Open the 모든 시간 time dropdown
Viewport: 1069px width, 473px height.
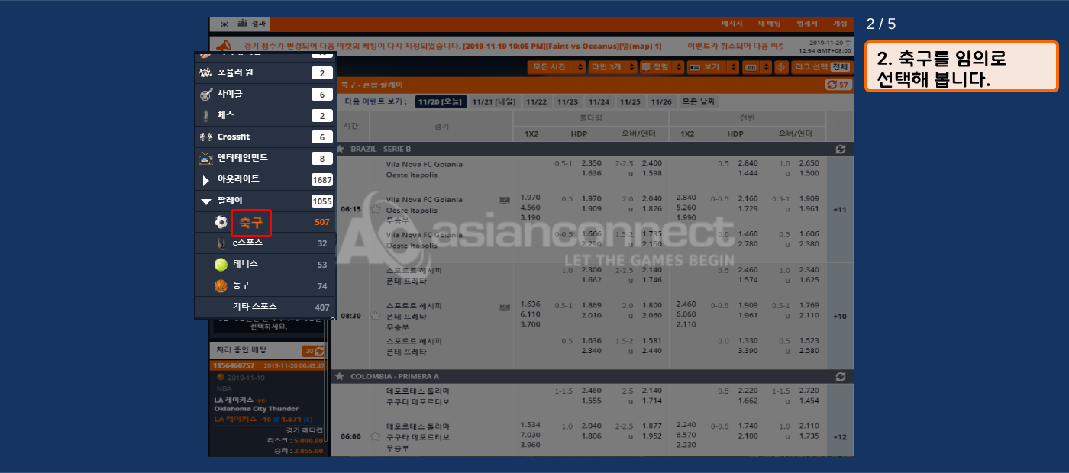pos(557,67)
